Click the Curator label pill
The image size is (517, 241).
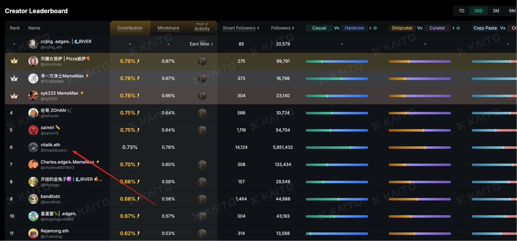pyautogui.click(x=437, y=28)
